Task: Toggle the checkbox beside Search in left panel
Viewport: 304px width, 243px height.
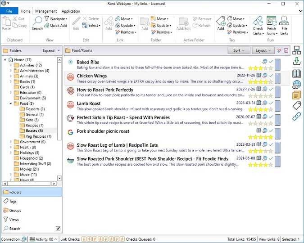Action: [x=58, y=229]
